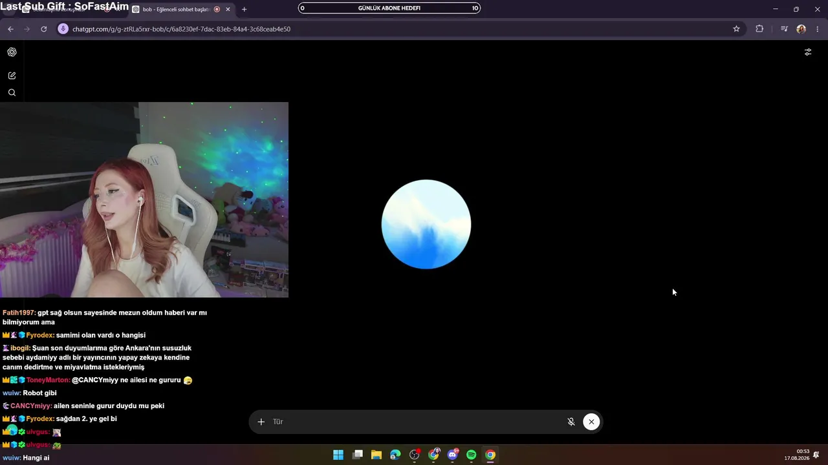828x465 pixels.
Task: Open Discord from taskbar
Action: [x=453, y=455]
